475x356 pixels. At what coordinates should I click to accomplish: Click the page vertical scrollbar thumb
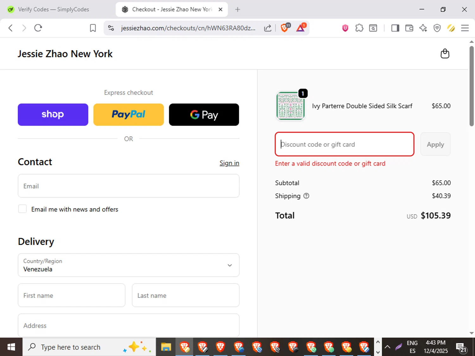pyautogui.click(x=472, y=86)
